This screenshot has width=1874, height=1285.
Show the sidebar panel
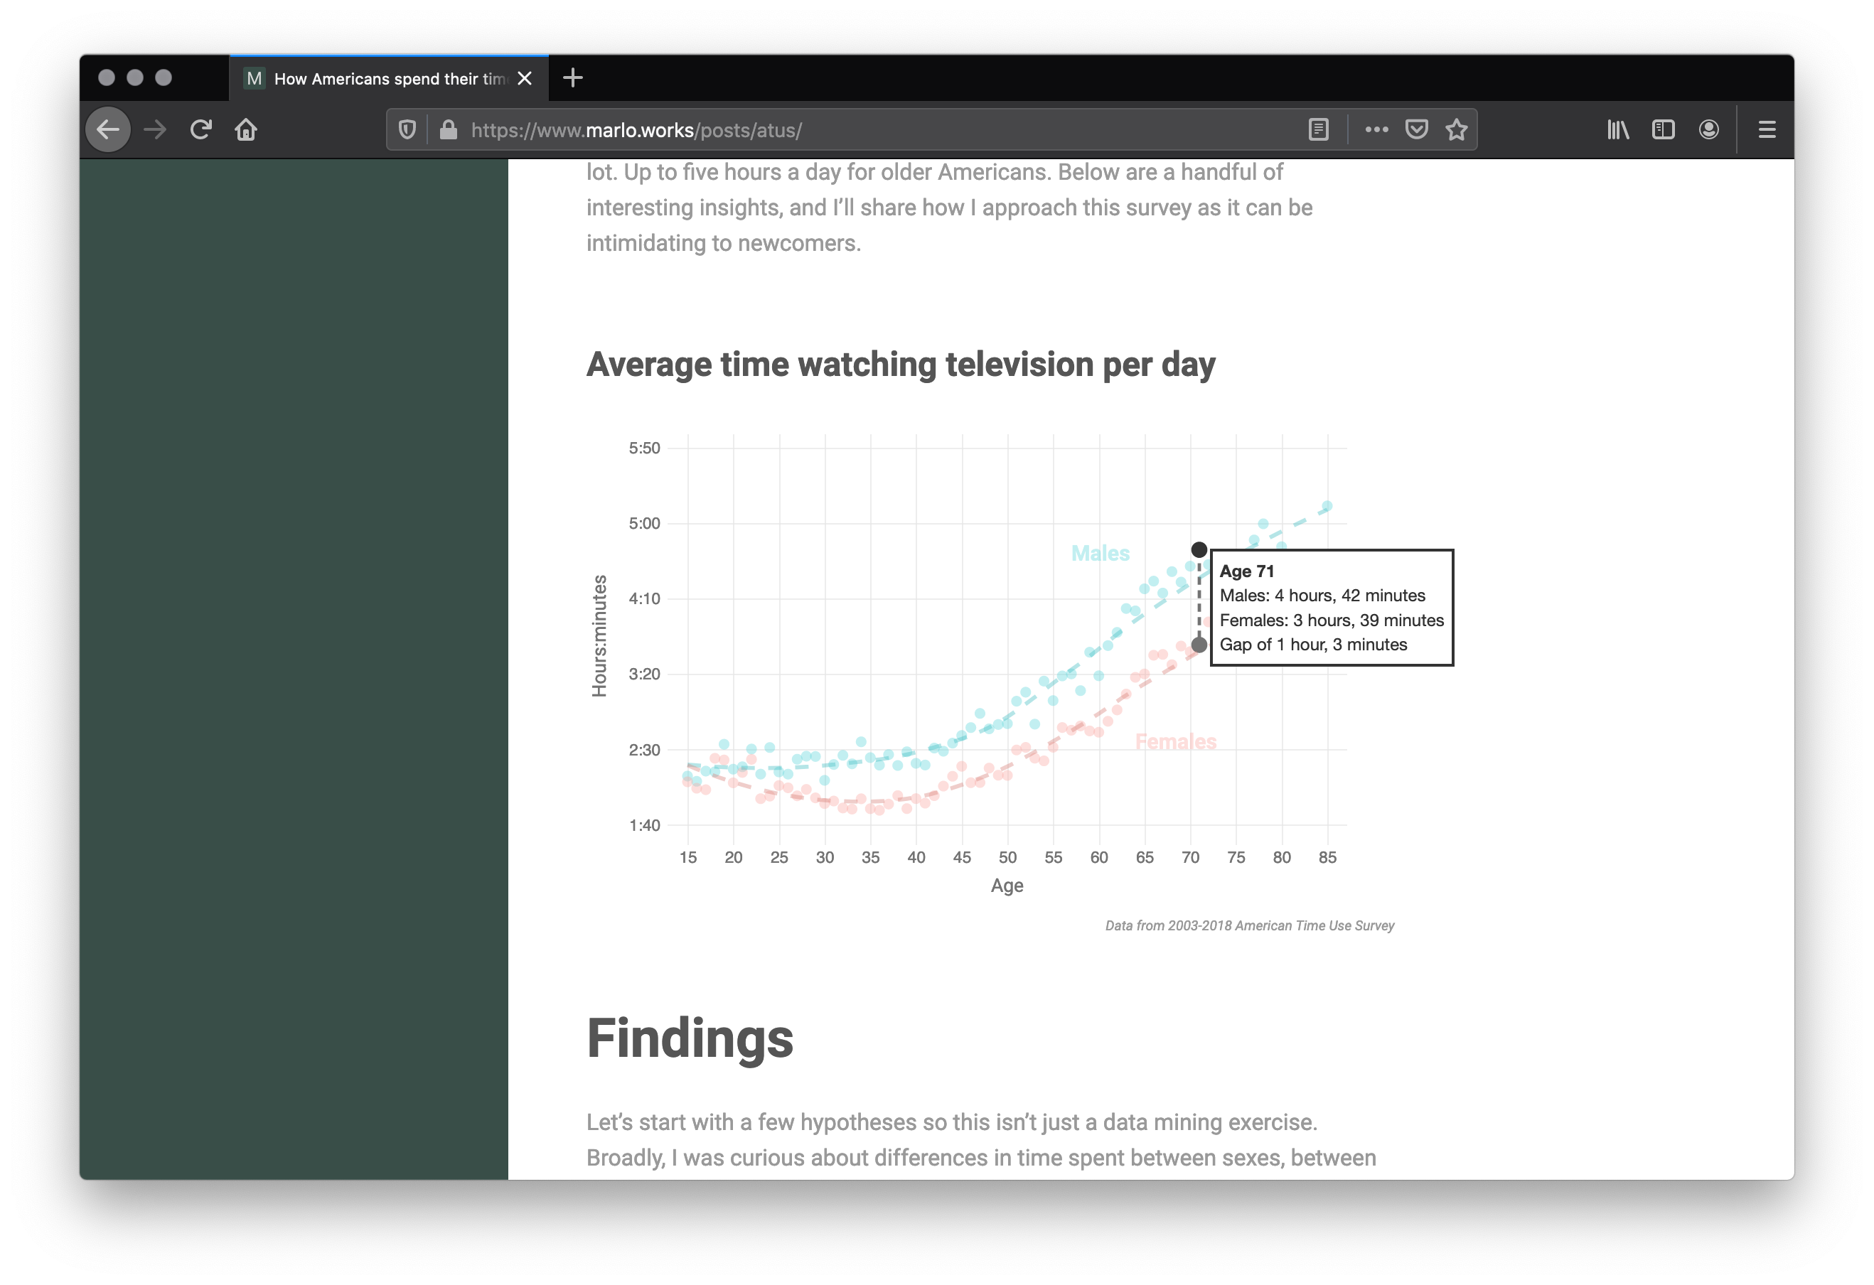pos(1663,130)
